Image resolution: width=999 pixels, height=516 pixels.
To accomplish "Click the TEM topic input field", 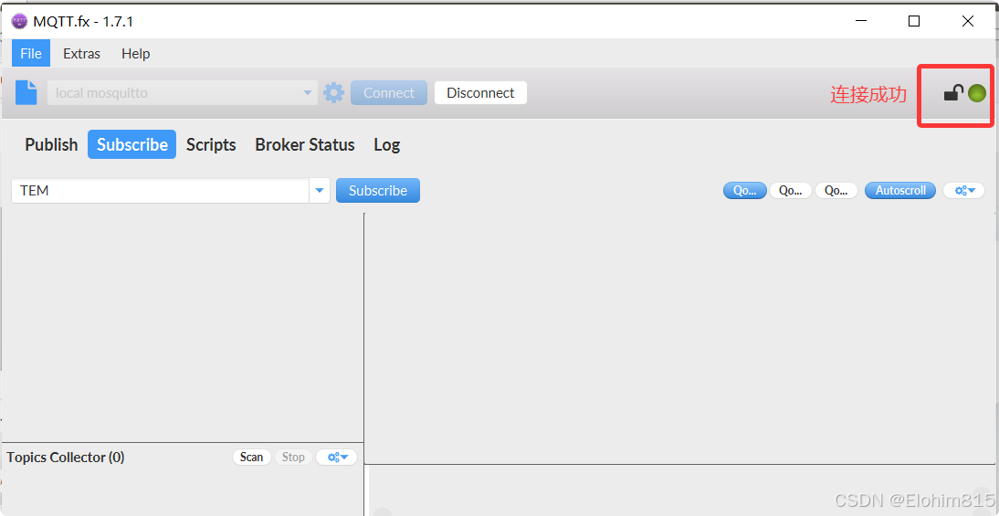I will (161, 191).
